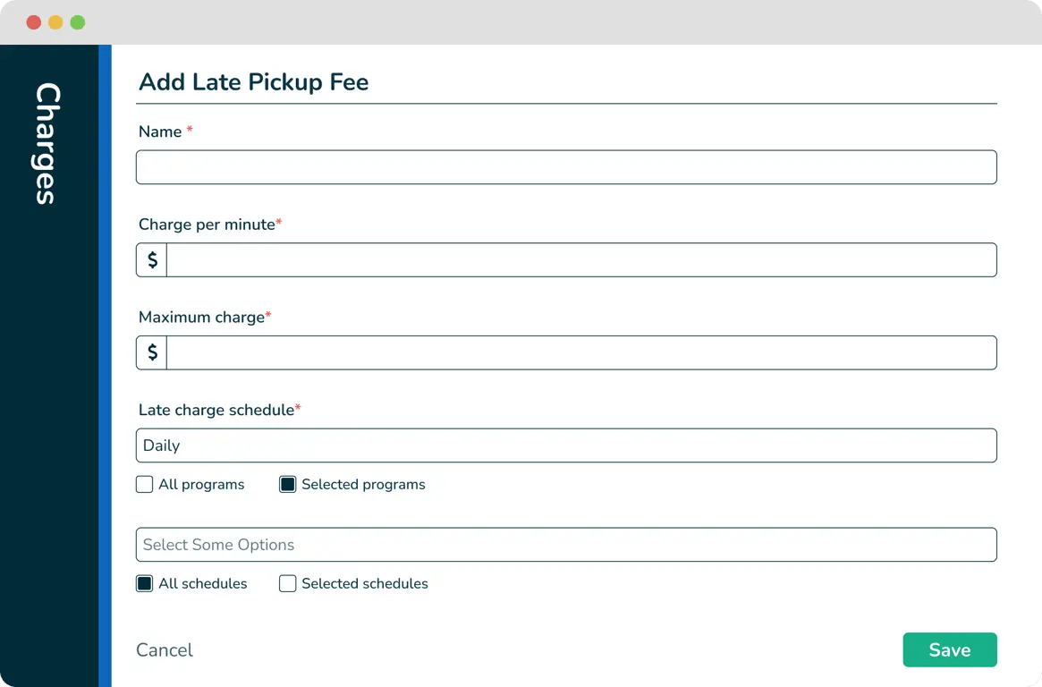Click the dollar sign in Maximum charge
The height and width of the screenshot is (687, 1042).
coord(152,353)
